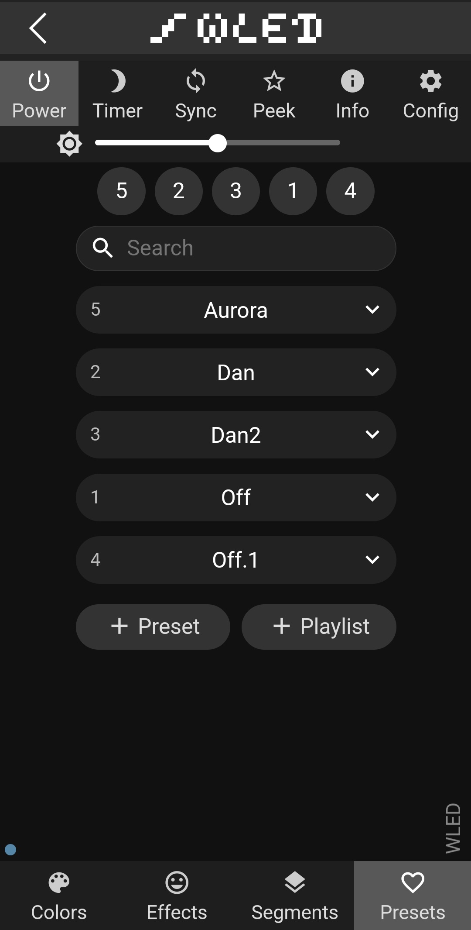Apply quick-load preset 3

point(236,191)
